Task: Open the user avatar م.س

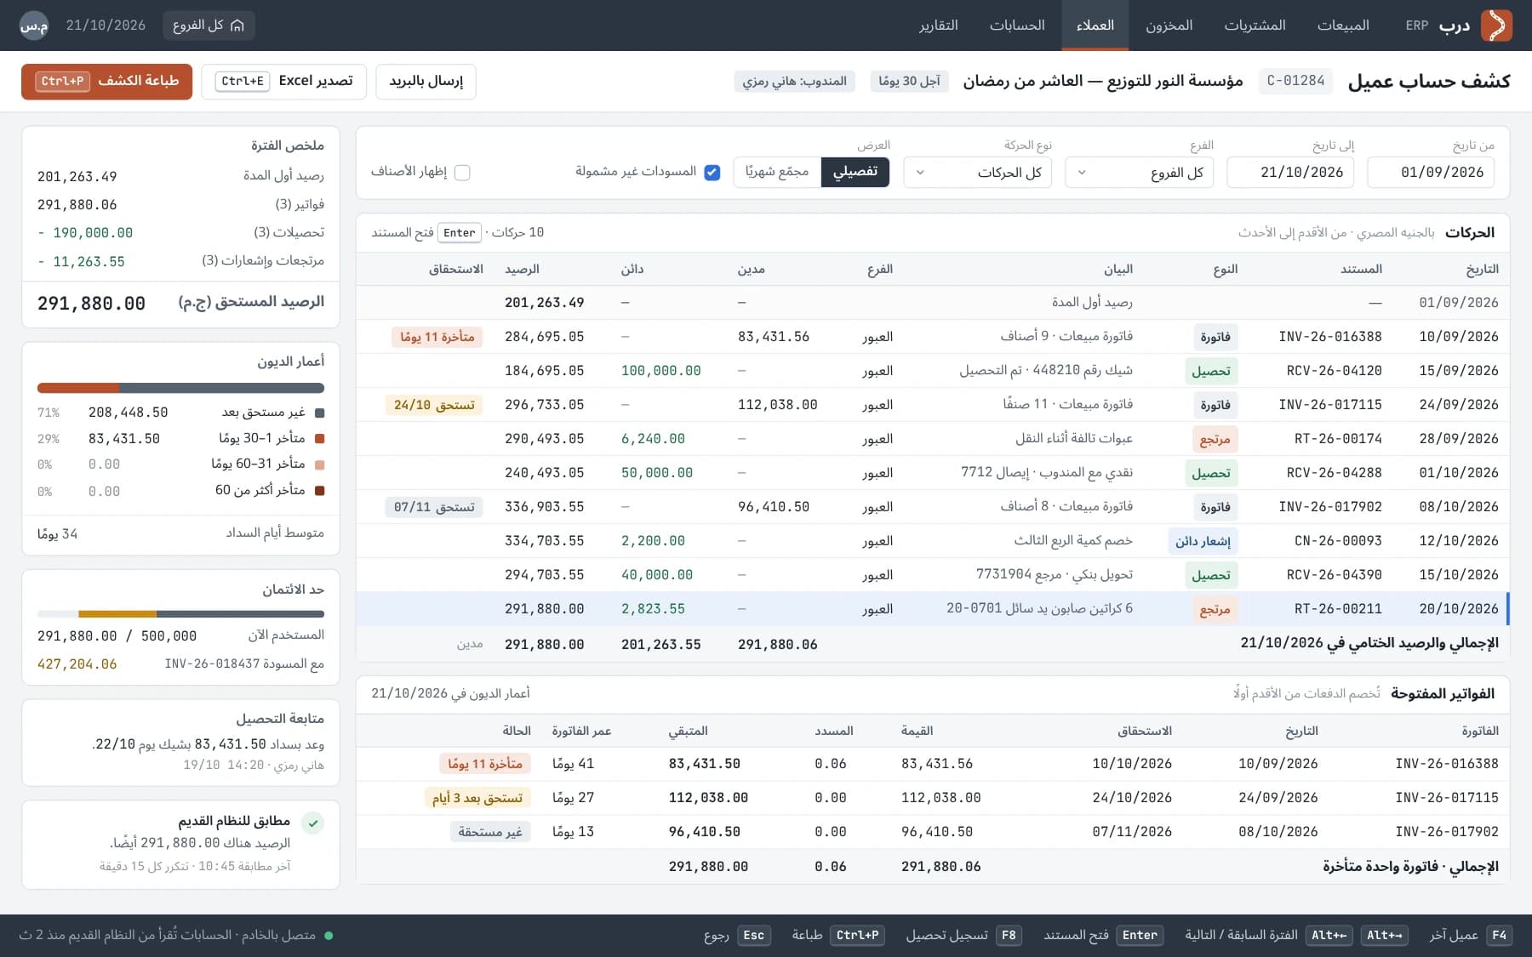Action: point(34,26)
